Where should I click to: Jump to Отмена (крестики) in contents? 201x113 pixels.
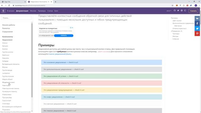click(x=179, y=29)
